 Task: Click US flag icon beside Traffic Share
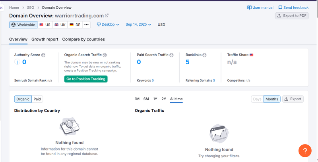tap(252, 55)
